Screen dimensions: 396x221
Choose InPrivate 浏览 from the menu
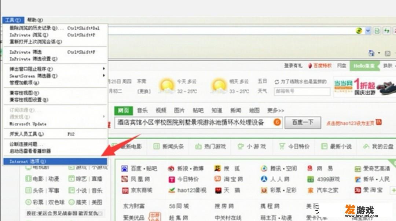55,35
